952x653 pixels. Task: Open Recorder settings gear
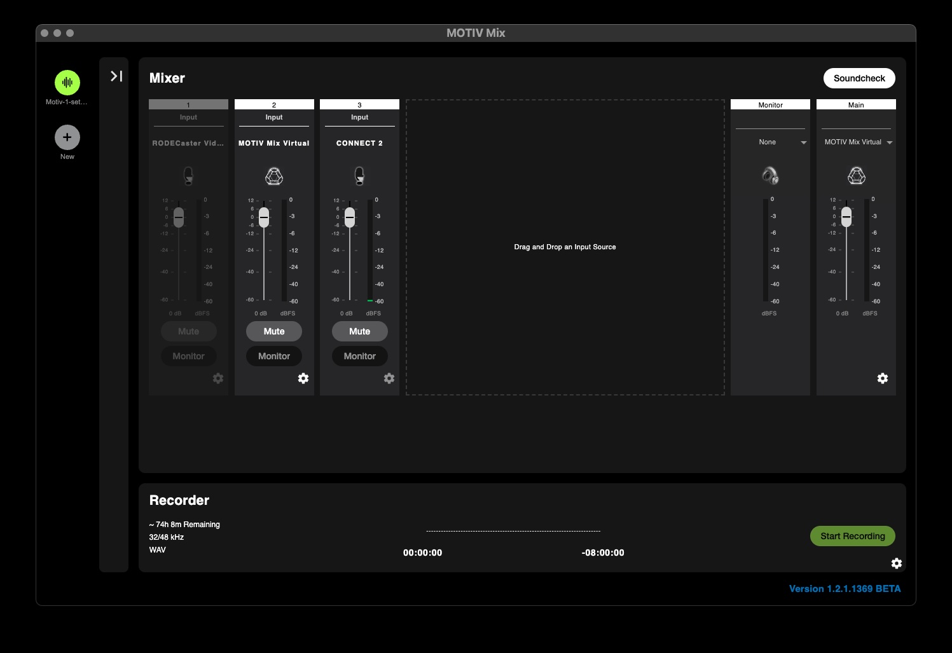897,563
